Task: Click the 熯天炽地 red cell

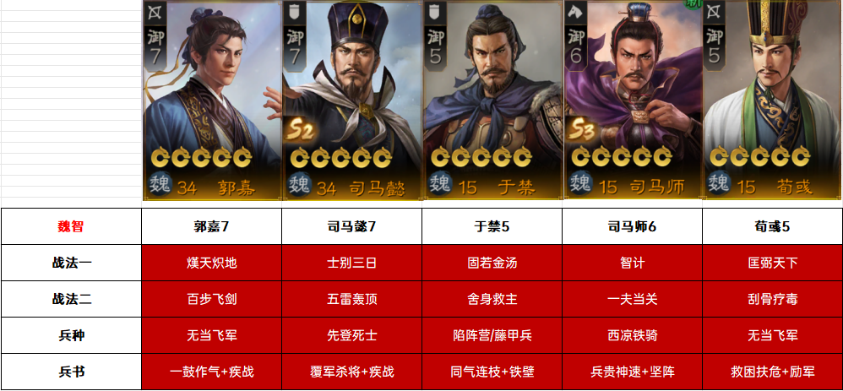Action: pyautogui.click(x=211, y=263)
